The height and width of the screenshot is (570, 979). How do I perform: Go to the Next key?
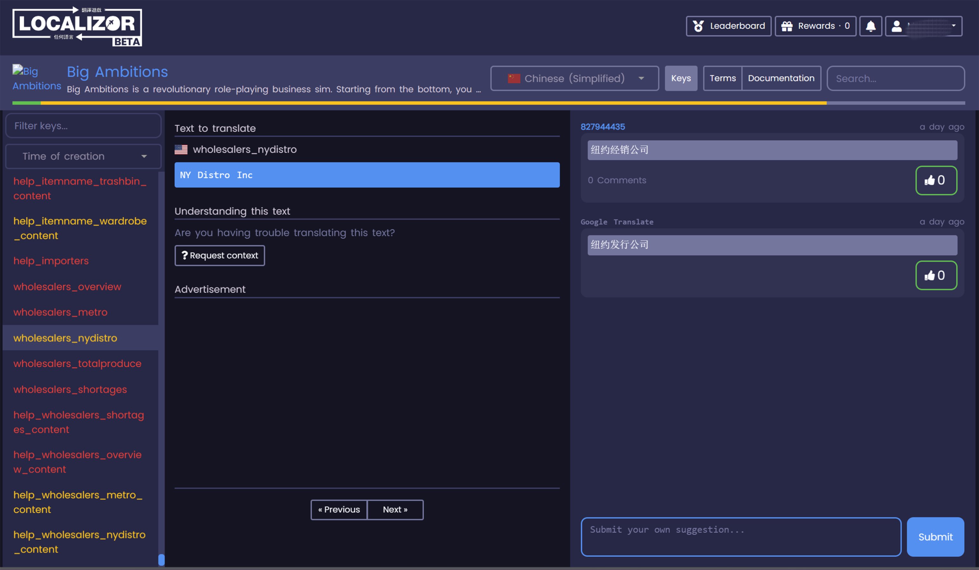(395, 509)
